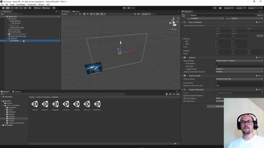
Task: Open the Menu 3D scene asset
Action: (87, 106)
